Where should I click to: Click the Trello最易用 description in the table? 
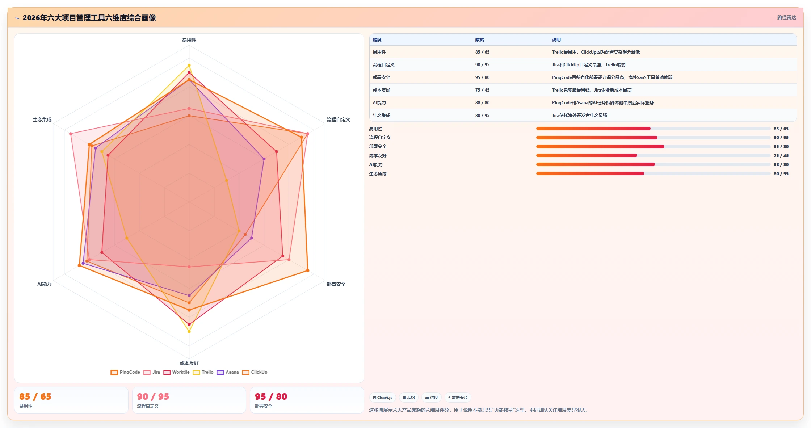pos(596,52)
